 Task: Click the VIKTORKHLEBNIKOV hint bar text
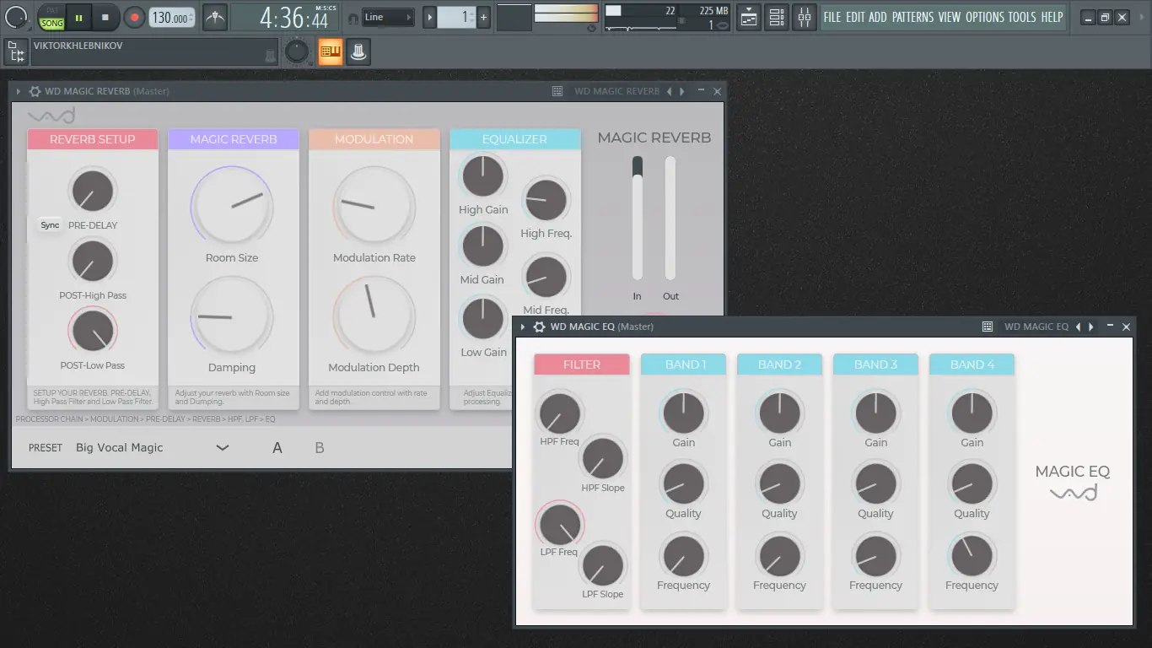78,46
